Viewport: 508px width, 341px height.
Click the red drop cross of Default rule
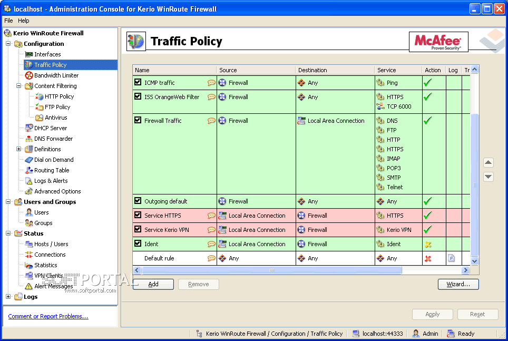(x=428, y=259)
